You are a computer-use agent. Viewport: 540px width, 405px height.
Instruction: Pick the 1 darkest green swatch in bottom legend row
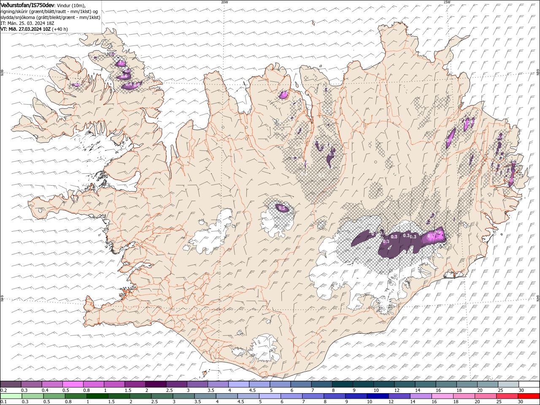coord(97,396)
